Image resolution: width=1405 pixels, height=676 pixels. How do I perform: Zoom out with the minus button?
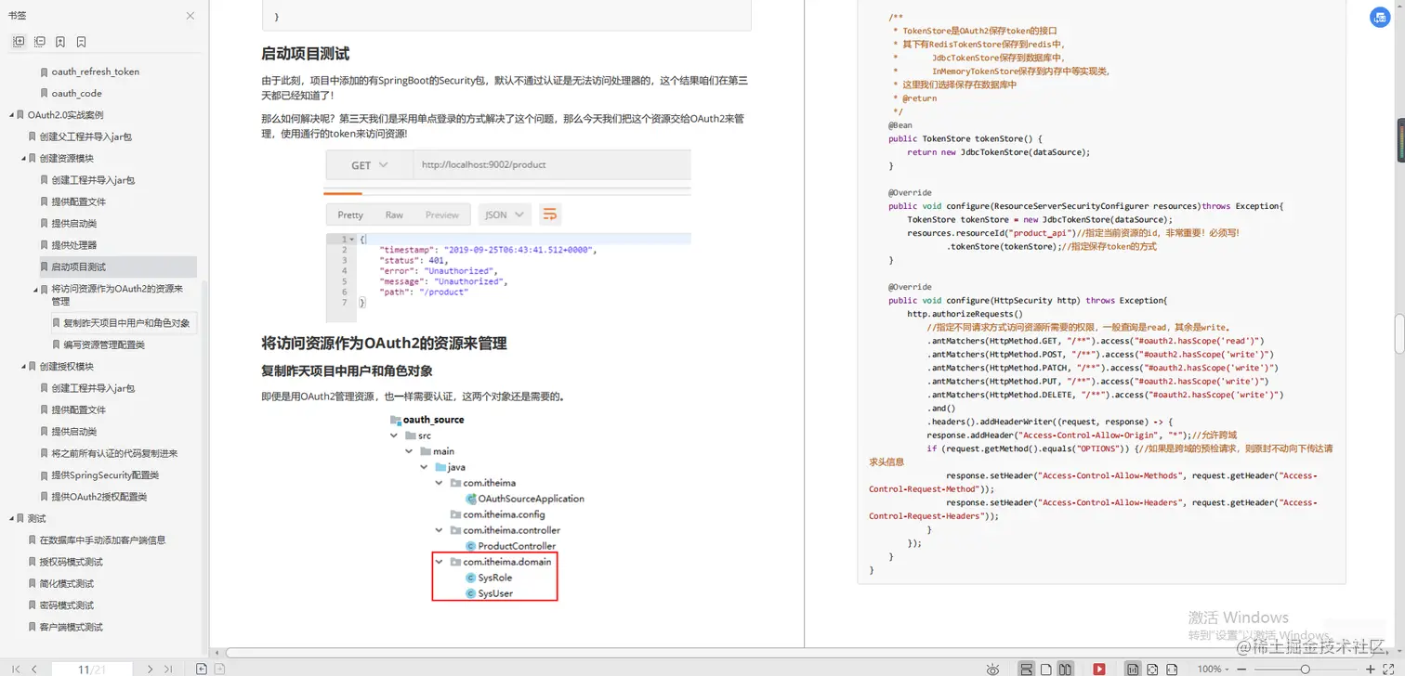click(x=1241, y=669)
